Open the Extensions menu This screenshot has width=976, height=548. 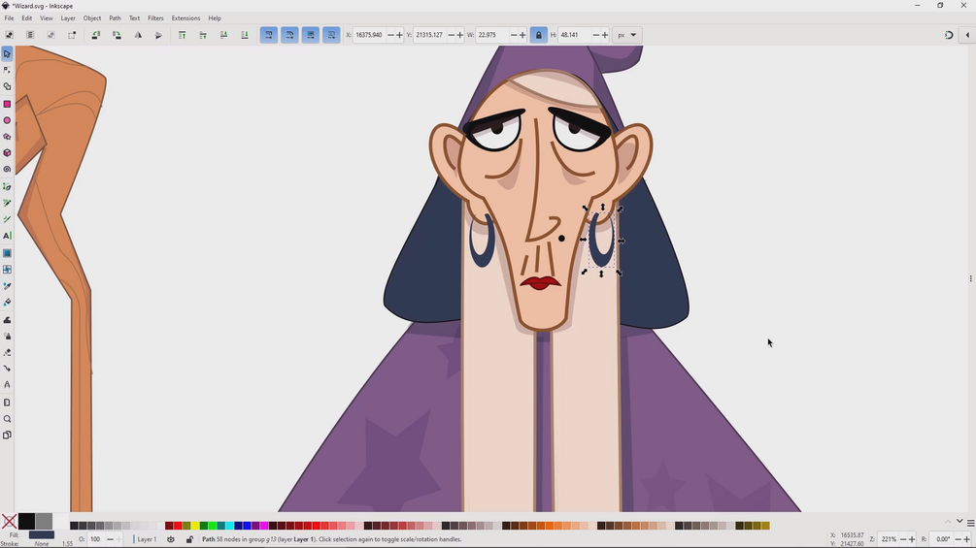(185, 18)
